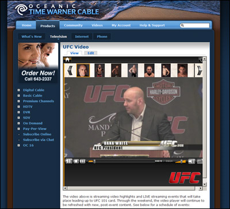
Task: Click the home icon in video player
Action: (x=67, y=60)
